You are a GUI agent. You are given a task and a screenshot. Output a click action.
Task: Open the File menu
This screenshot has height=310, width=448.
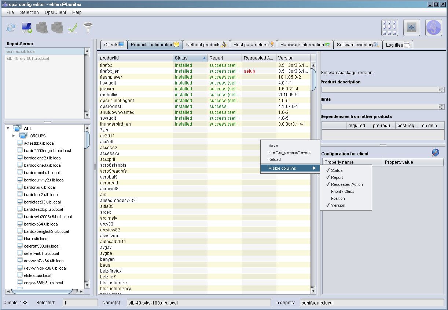10,12
